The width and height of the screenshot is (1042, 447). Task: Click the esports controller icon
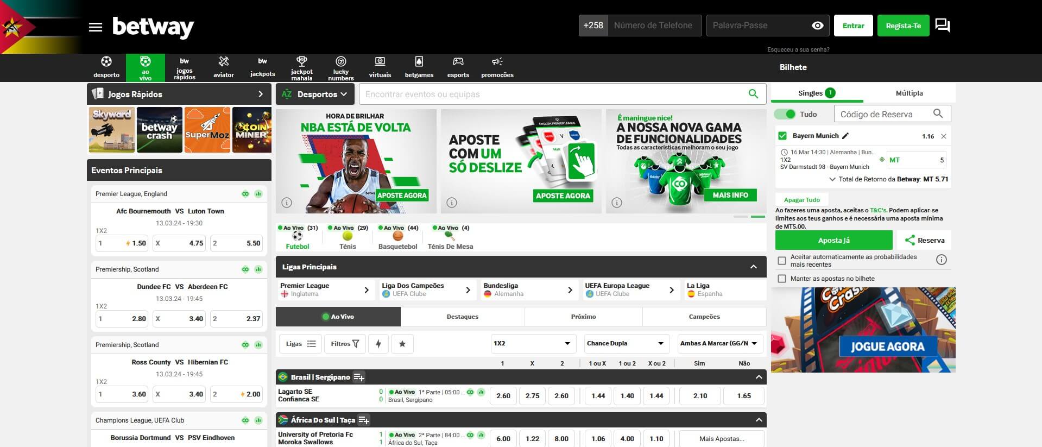click(x=458, y=62)
